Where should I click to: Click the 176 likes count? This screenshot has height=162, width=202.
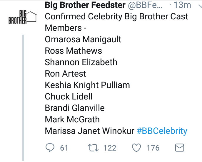pos(153,148)
